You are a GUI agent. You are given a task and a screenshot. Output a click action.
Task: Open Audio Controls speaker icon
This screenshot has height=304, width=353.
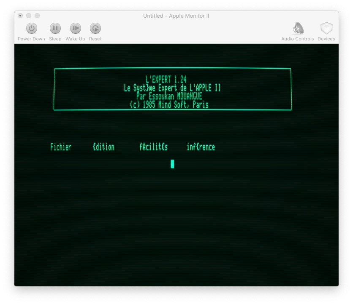pos(298,28)
